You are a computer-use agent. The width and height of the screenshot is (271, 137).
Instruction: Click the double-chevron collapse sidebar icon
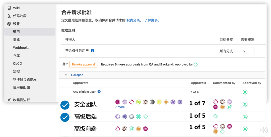pyautogui.click(x=9, y=100)
